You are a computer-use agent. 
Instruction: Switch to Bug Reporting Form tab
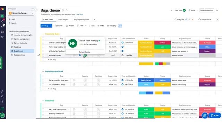(x=82, y=19)
